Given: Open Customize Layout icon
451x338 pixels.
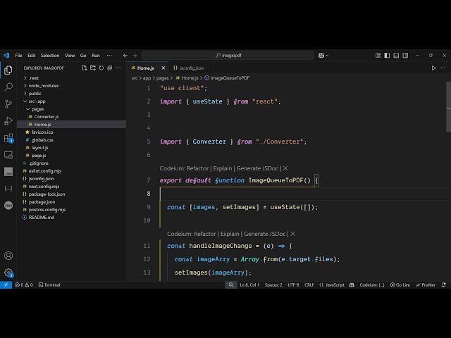Looking at the screenshot, I should [x=378, y=56].
